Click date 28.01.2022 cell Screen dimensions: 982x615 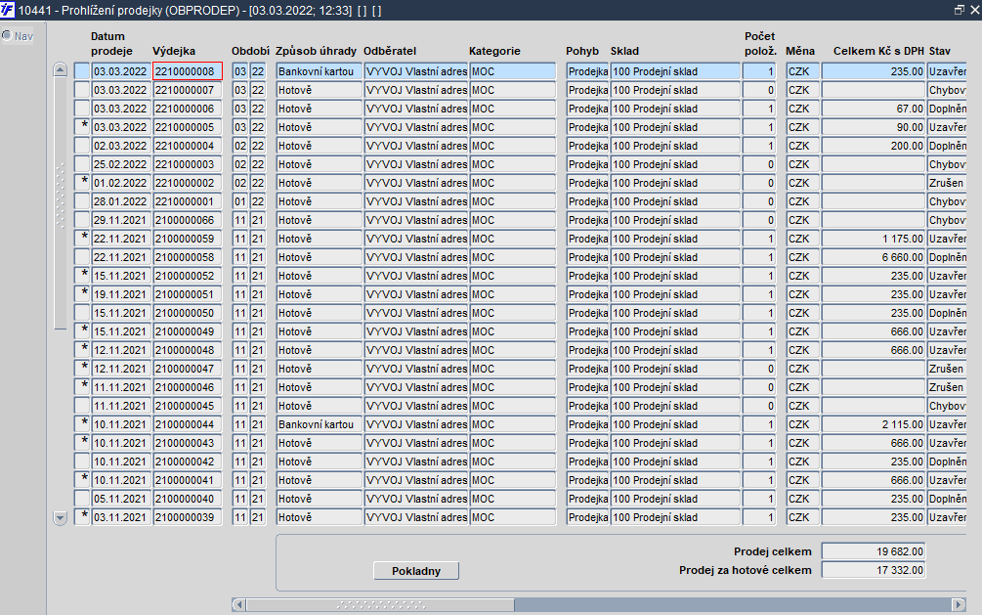click(121, 201)
